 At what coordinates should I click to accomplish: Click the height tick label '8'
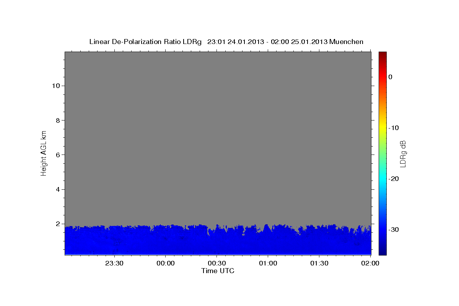point(57,120)
